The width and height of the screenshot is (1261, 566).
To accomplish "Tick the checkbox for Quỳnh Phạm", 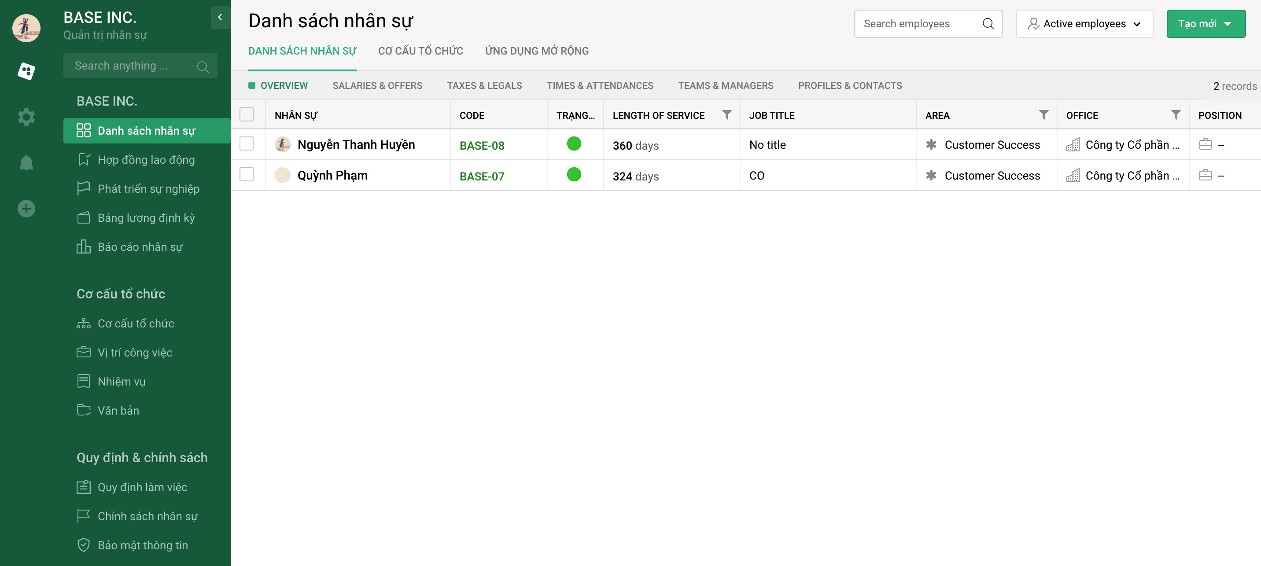I will 247,175.
